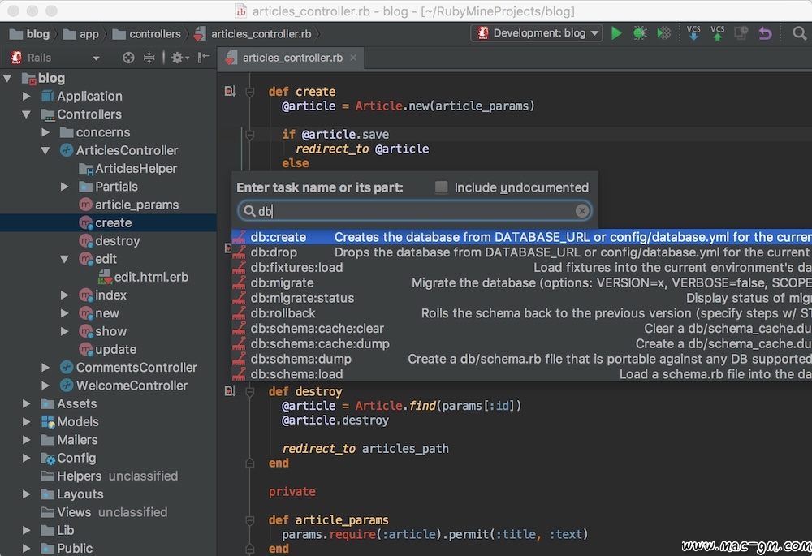Click blog breadcrumb in navigation bar

click(x=30, y=34)
